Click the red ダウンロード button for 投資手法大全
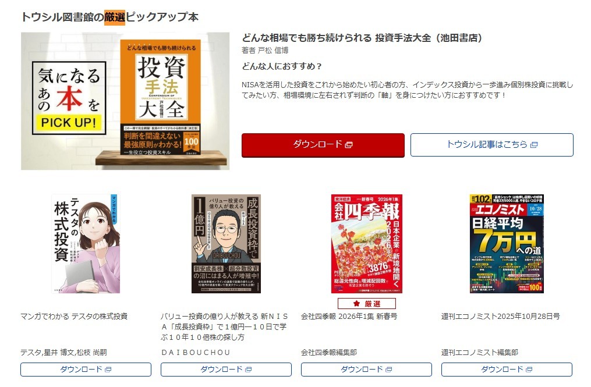 click(x=323, y=145)
